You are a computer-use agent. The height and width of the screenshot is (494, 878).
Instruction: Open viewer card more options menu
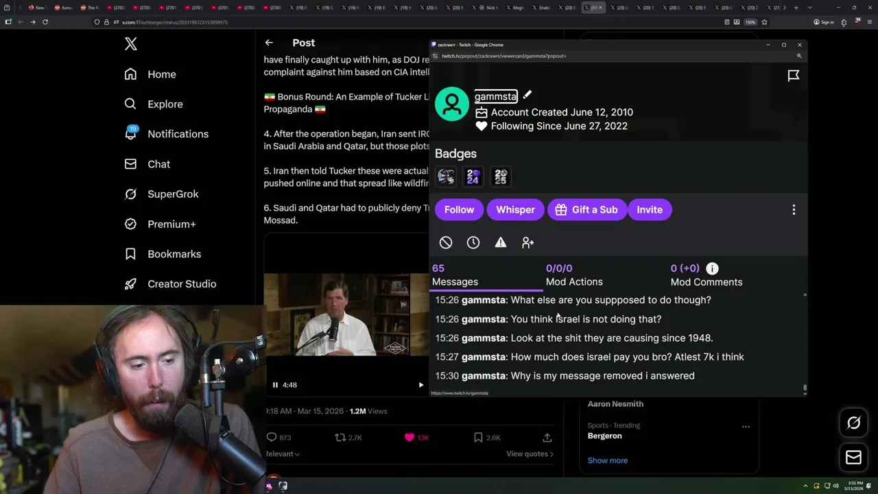point(794,210)
